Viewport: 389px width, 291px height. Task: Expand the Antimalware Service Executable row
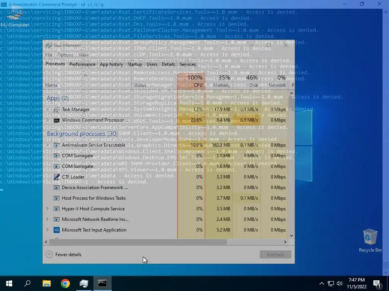pos(47,145)
